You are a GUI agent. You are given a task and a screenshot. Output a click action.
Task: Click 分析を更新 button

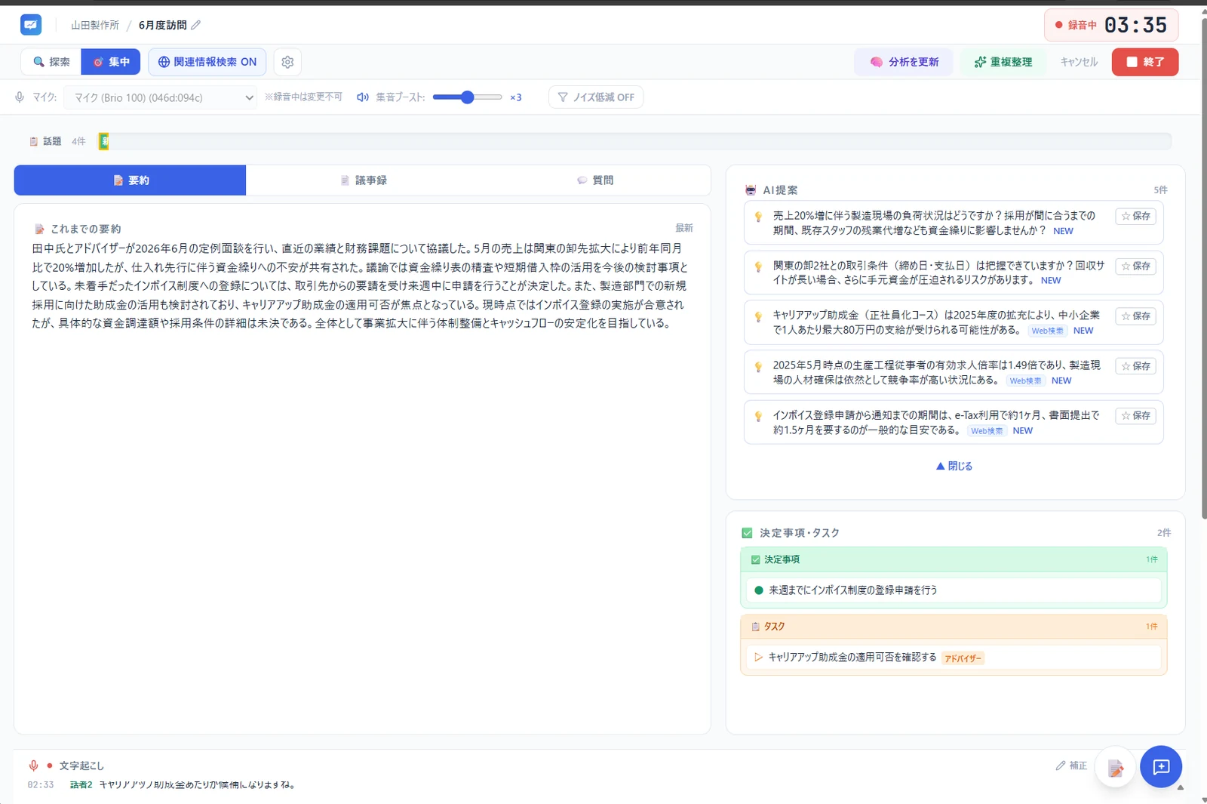click(x=904, y=62)
